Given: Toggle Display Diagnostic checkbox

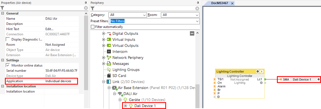Looking at the screenshot, I should [8, 39].
